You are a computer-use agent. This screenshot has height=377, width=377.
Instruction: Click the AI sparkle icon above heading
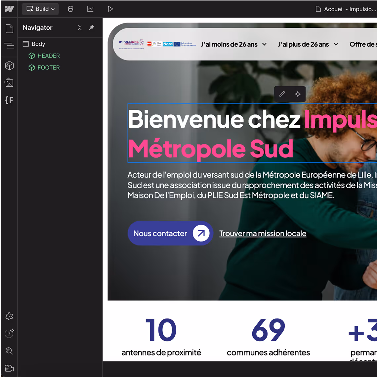point(298,94)
